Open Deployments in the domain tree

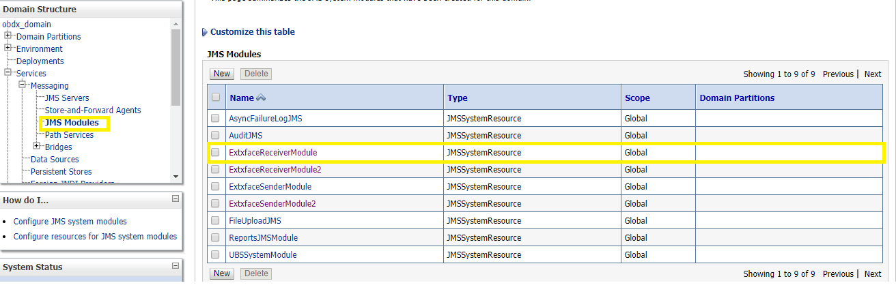pyautogui.click(x=40, y=61)
